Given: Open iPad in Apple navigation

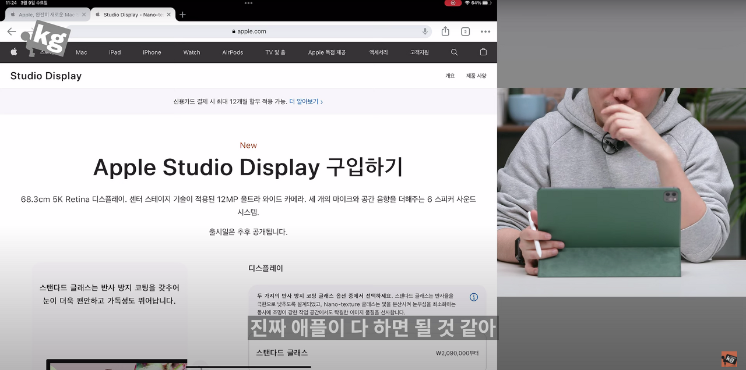Looking at the screenshot, I should (x=115, y=52).
